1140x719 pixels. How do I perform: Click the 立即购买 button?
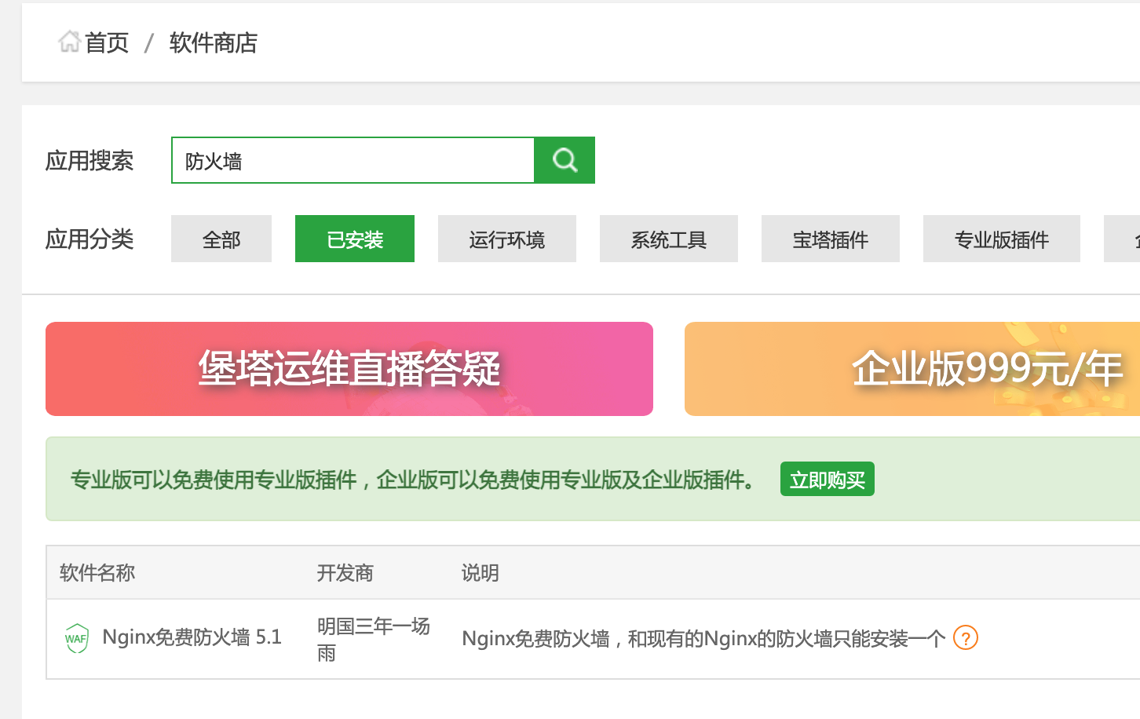(828, 480)
